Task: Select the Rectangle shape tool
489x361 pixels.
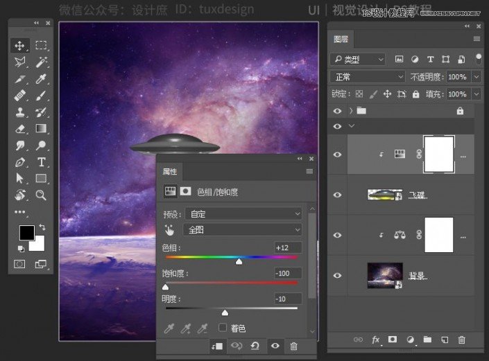Action: pos(41,178)
